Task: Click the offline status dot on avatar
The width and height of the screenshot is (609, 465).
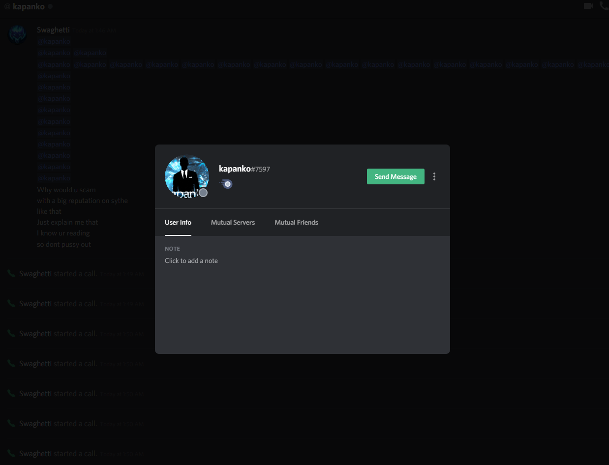Action: point(203,193)
